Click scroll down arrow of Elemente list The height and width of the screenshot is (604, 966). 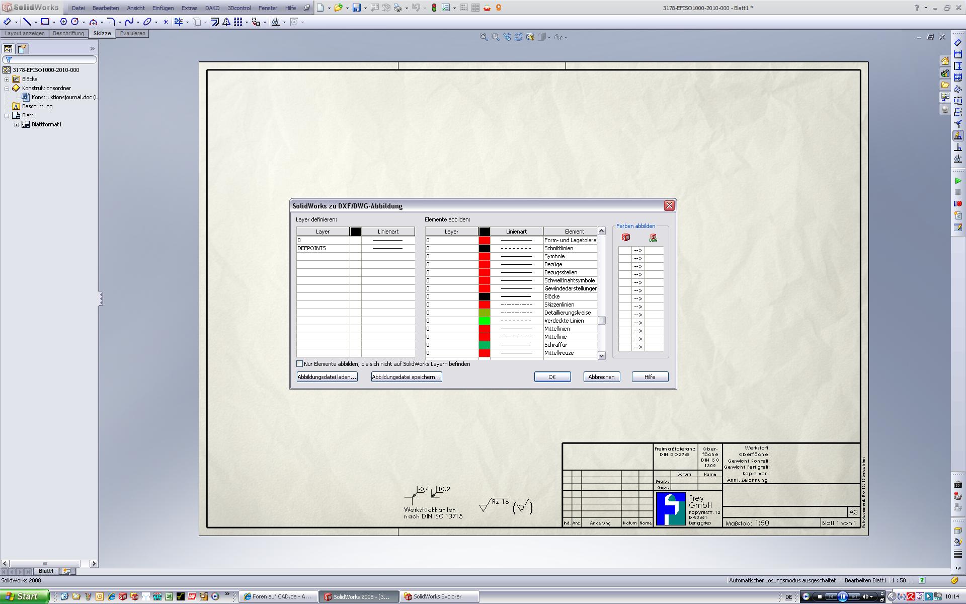pos(601,355)
